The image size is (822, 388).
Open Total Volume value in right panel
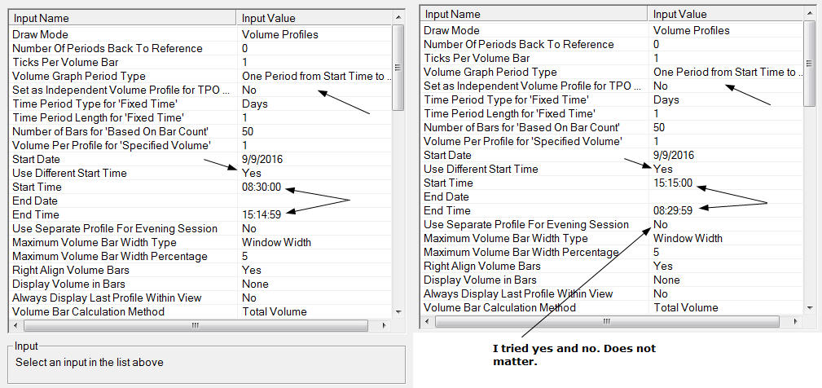[x=686, y=308]
